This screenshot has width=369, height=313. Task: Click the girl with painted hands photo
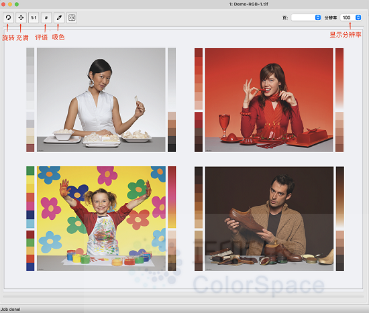click(101, 218)
